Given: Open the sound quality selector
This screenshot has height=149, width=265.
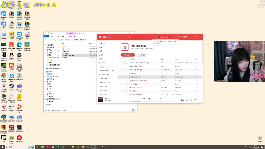Looking at the screenshot, I should point(183,100).
